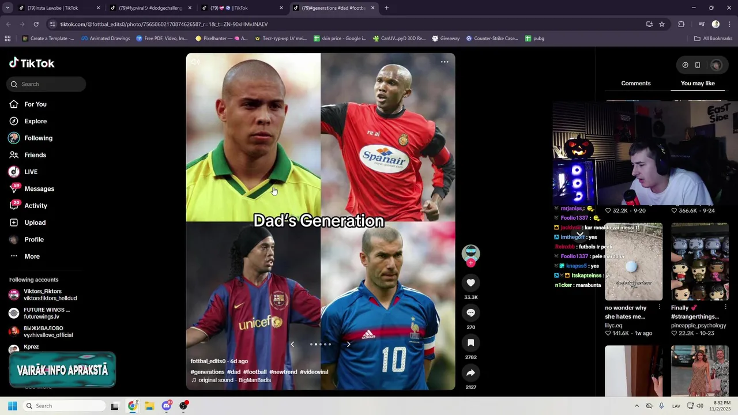This screenshot has height=415, width=738.
Task: Go to the previous photo slide
Action: (x=292, y=344)
